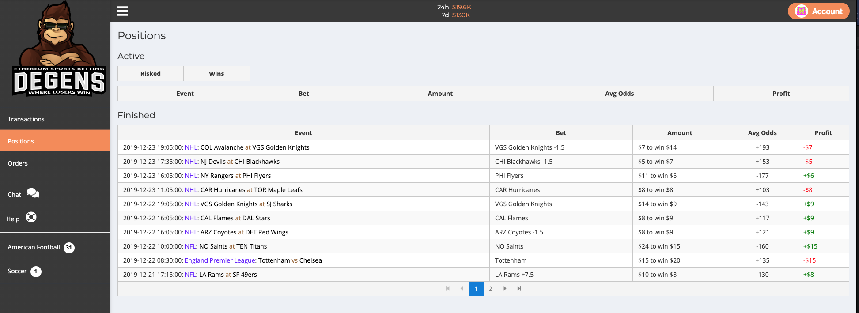Click Finished table Avg Odds header
The width and height of the screenshot is (859, 313).
coord(762,133)
